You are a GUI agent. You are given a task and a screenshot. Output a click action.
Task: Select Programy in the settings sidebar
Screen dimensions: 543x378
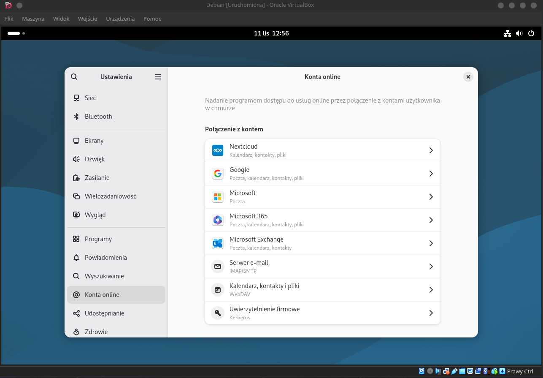116,239
